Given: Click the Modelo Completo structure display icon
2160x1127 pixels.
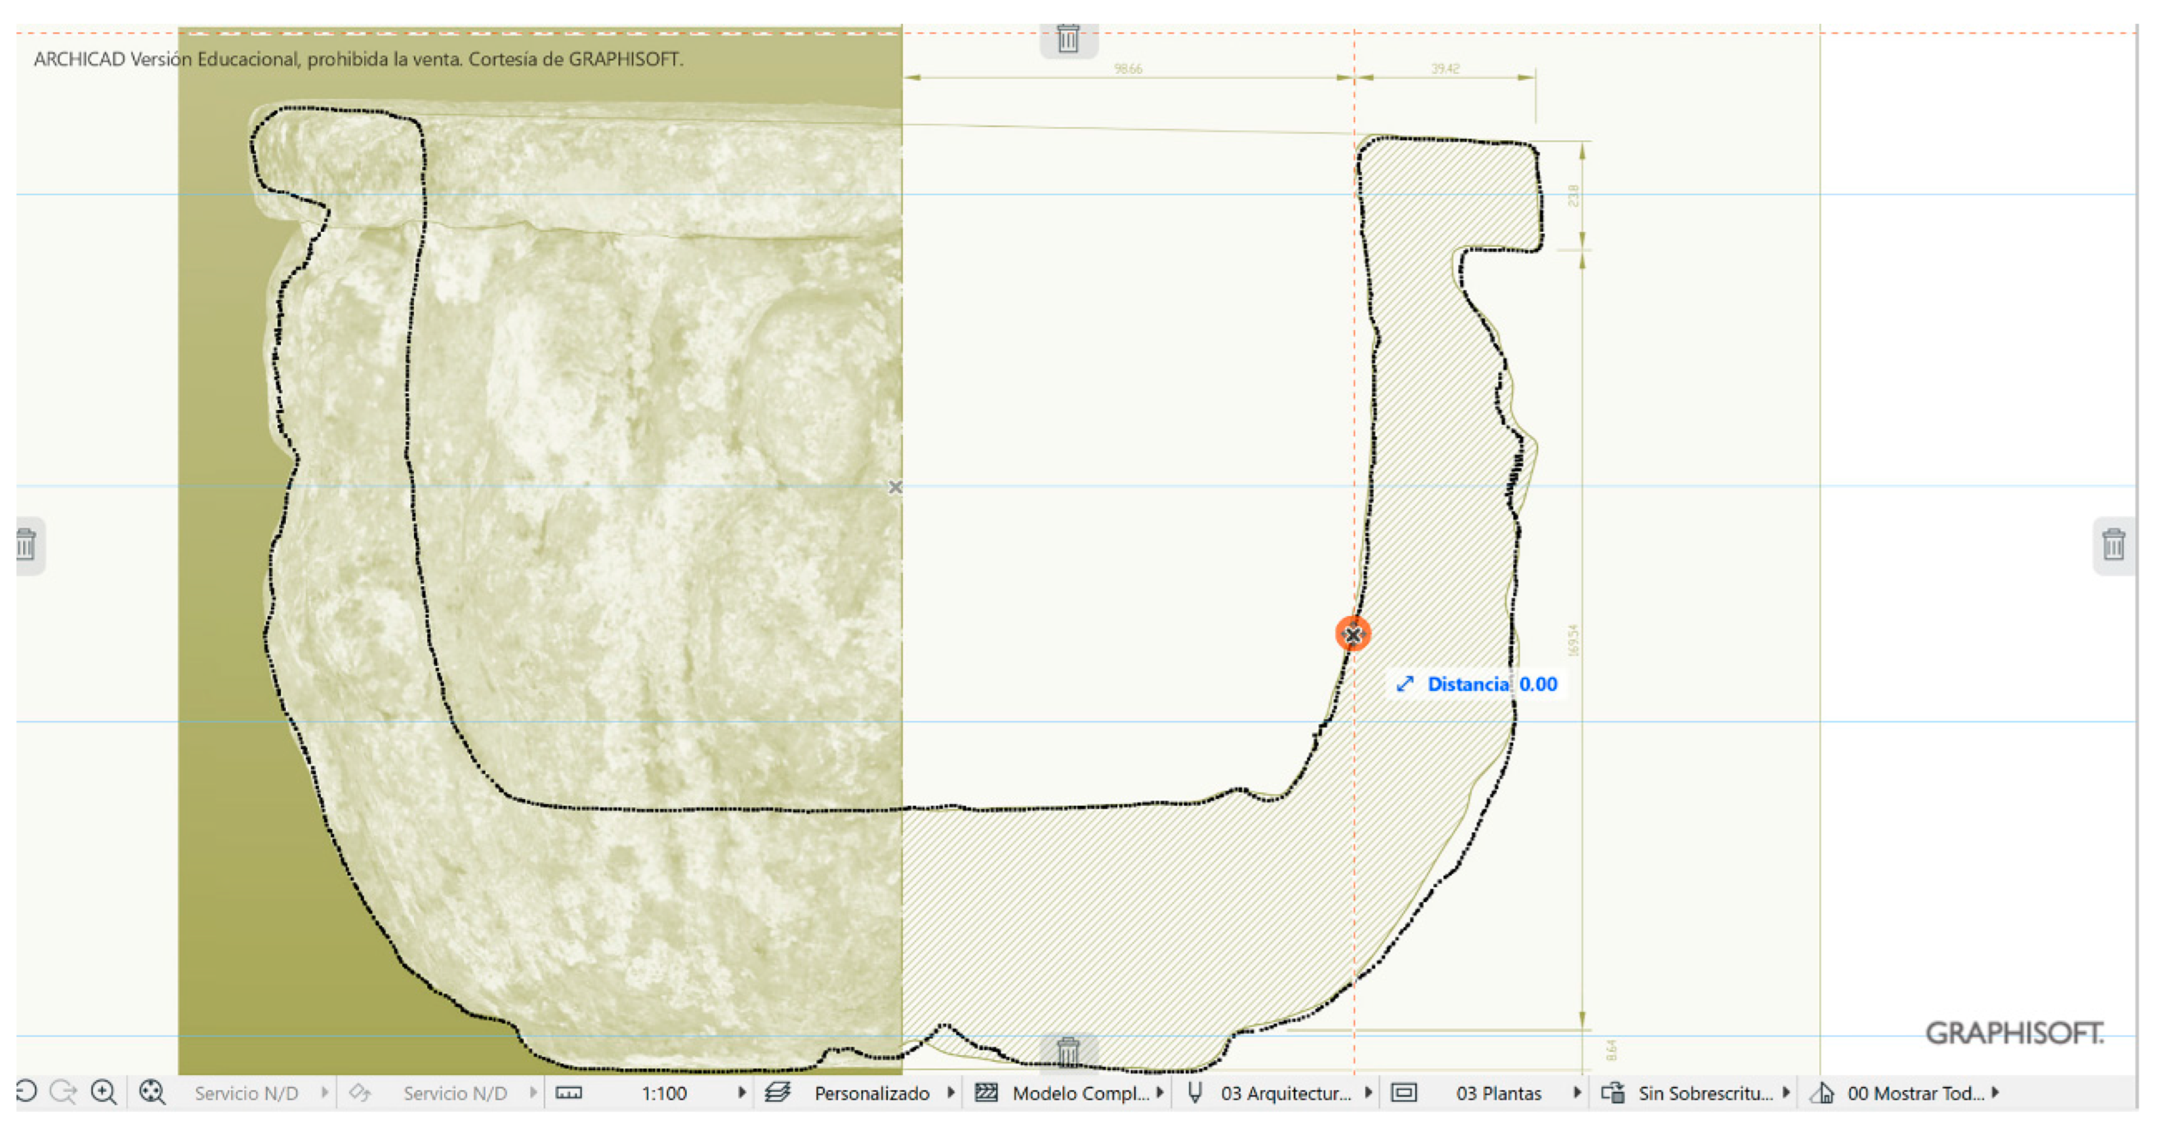Looking at the screenshot, I should coord(986,1092).
